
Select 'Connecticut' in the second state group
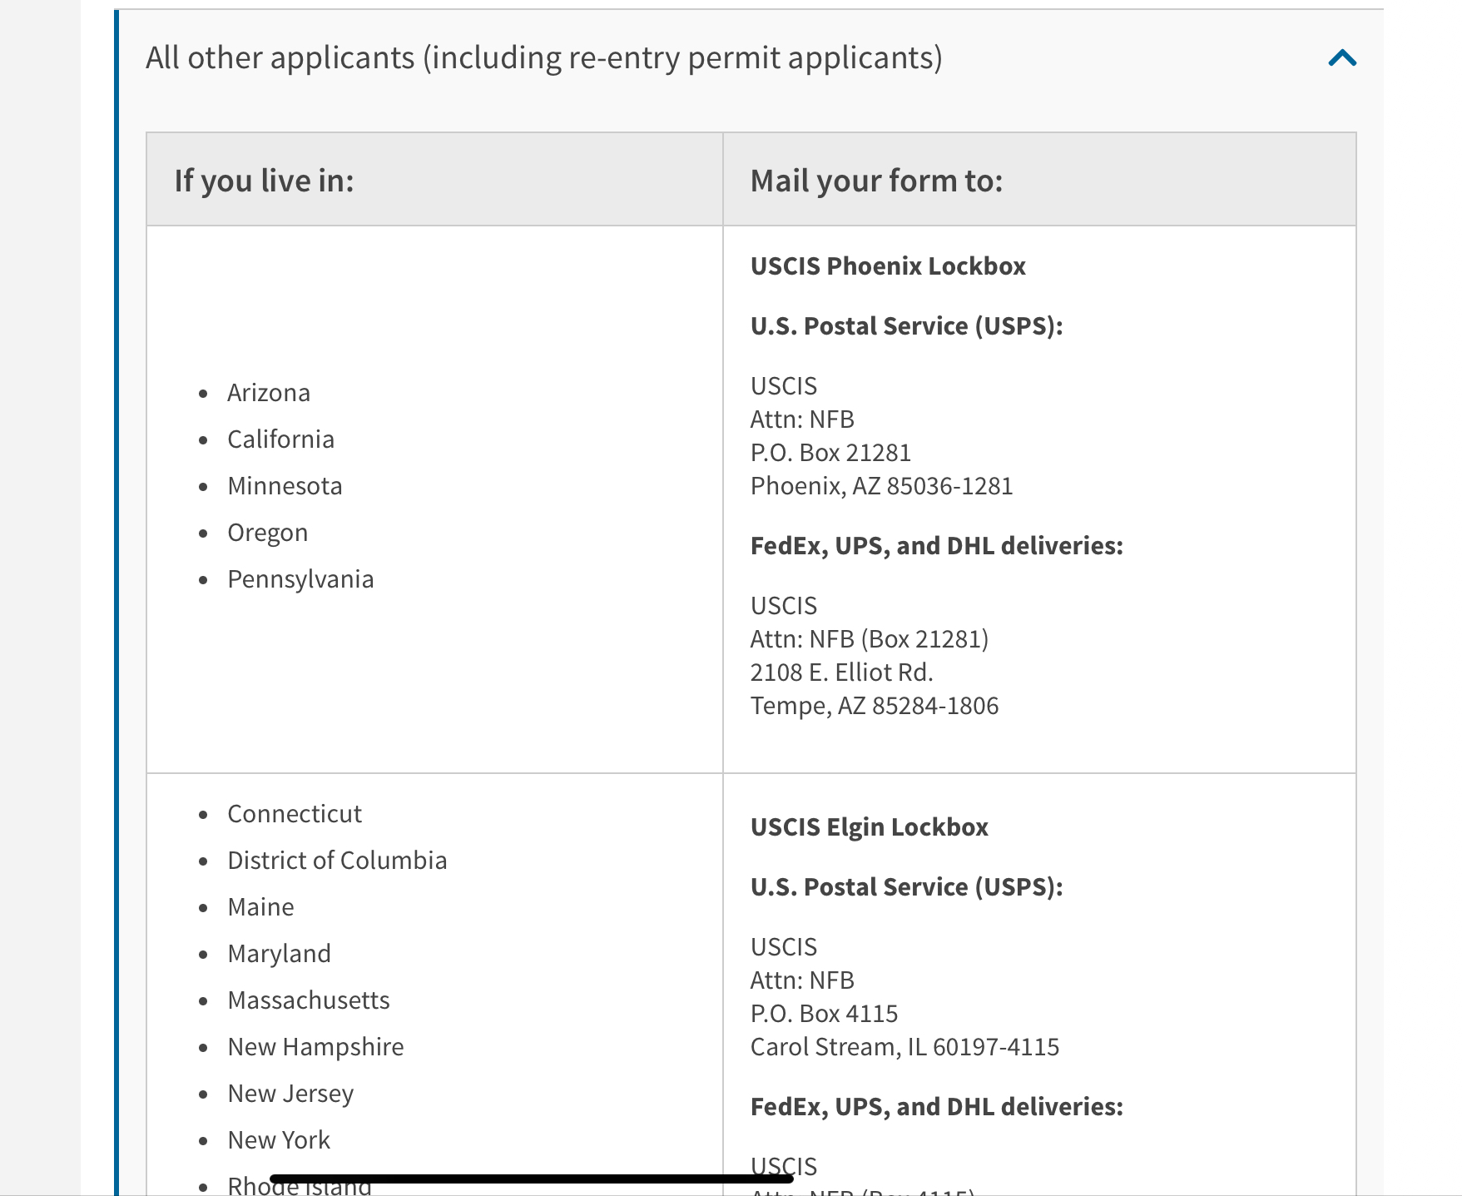click(295, 813)
